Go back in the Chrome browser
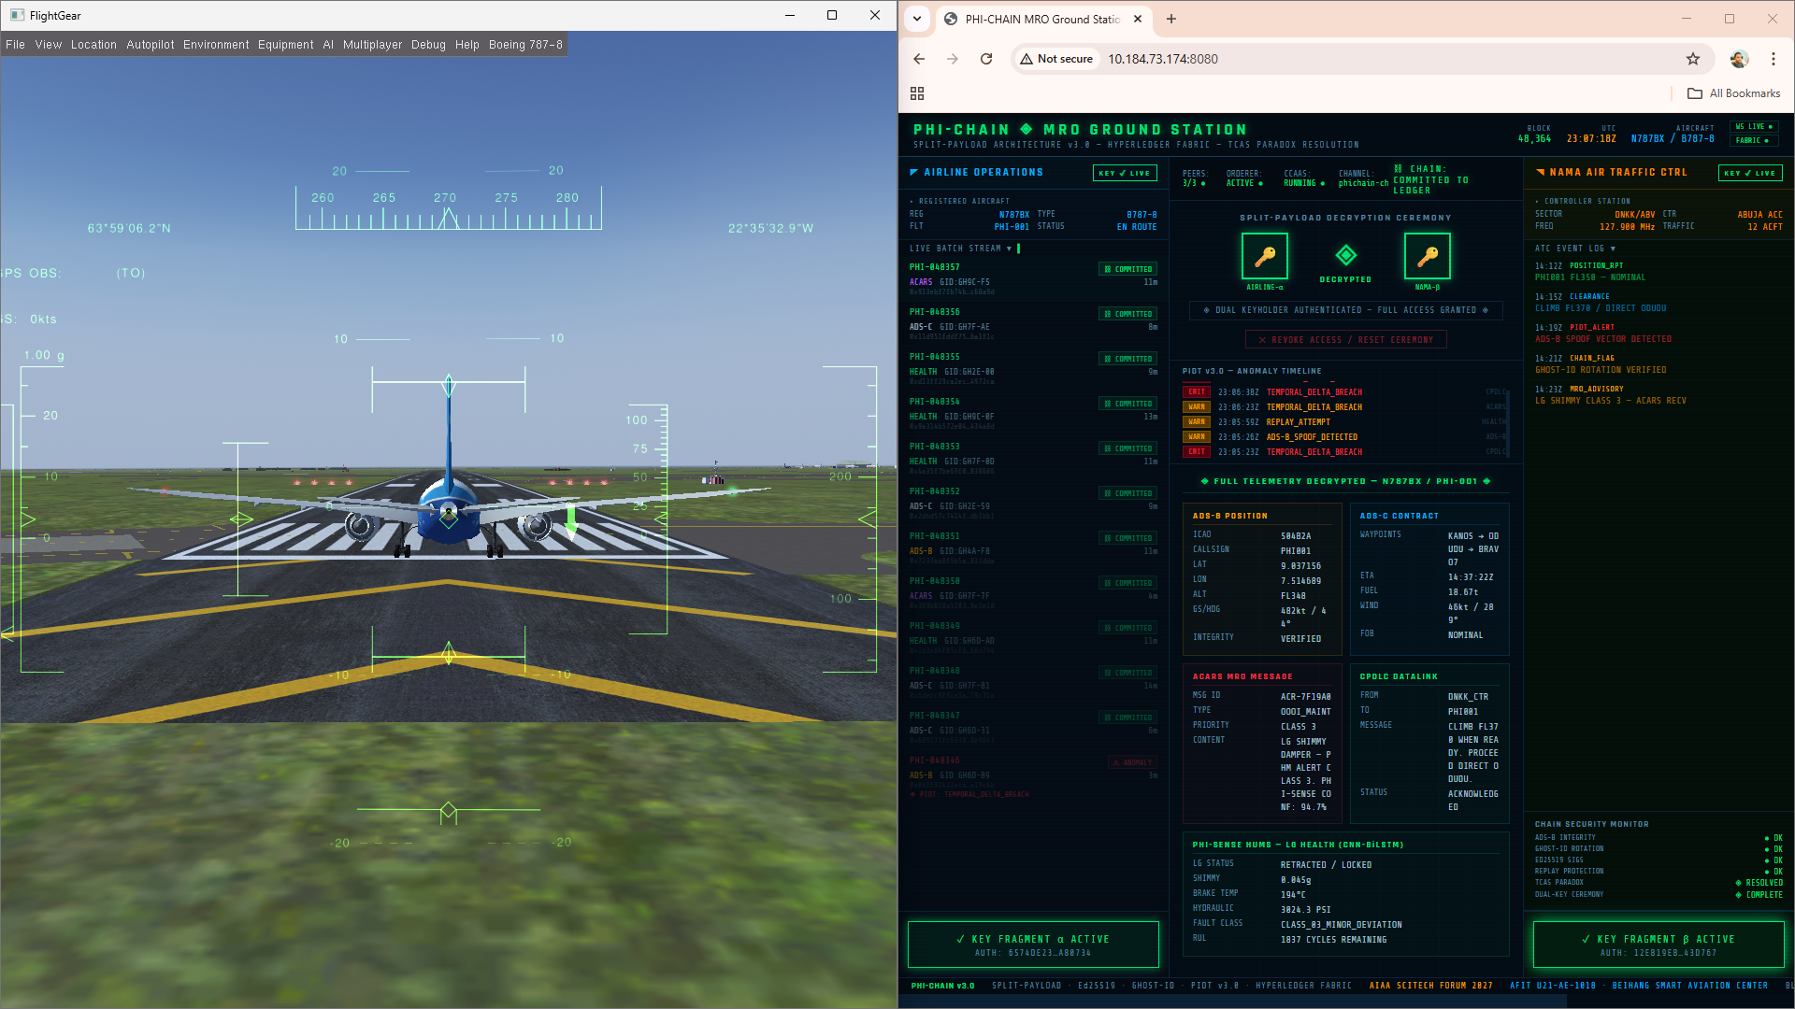 (x=919, y=59)
